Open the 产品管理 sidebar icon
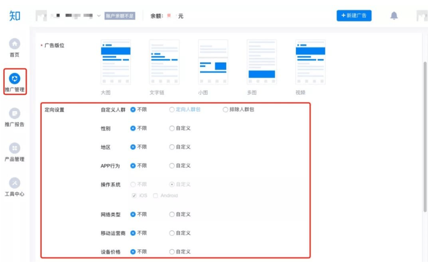The width and height of the screenshot is (428, 279). [14, 148]
